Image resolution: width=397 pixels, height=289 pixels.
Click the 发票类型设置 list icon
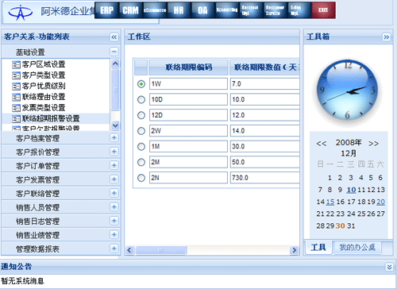pyautogui.click(x=16, y=108)
